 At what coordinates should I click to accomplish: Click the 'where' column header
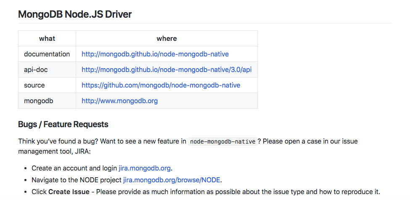(x=167, y=38)
